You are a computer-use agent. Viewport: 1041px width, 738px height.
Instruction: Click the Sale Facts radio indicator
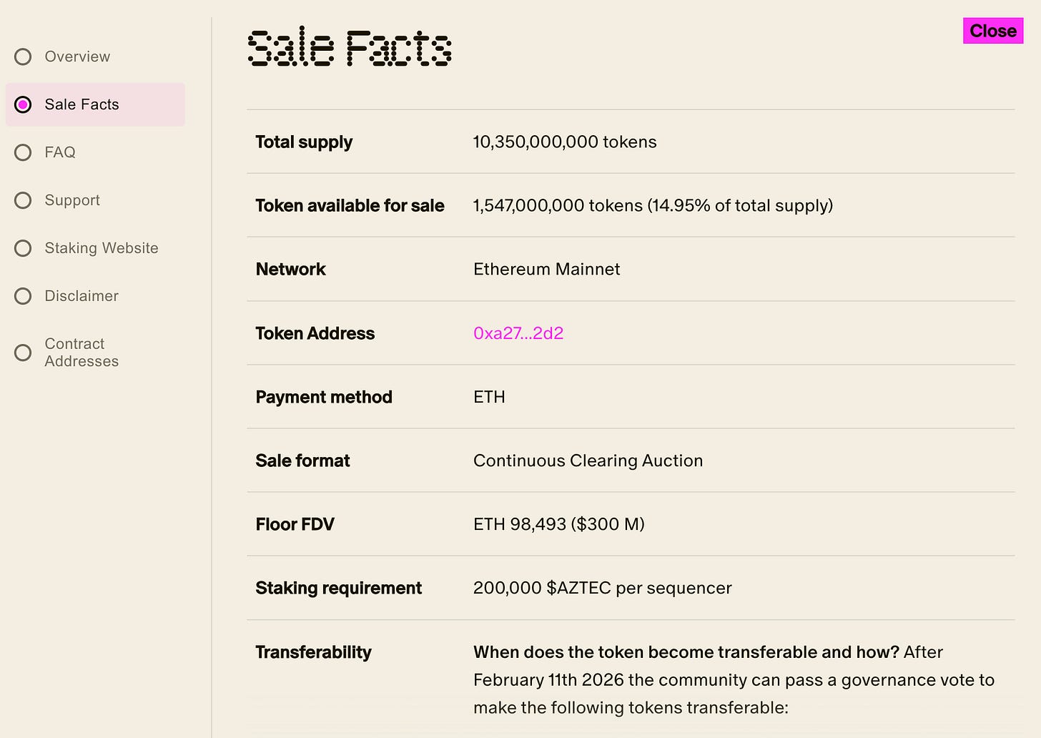tap(23, 104)
